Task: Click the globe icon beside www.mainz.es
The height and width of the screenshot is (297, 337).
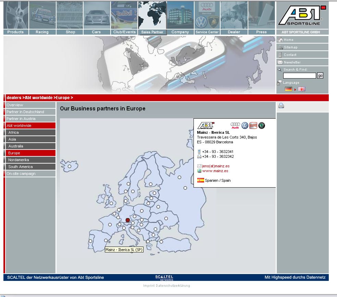Action: pyautogui.click(x=199, y=171)
